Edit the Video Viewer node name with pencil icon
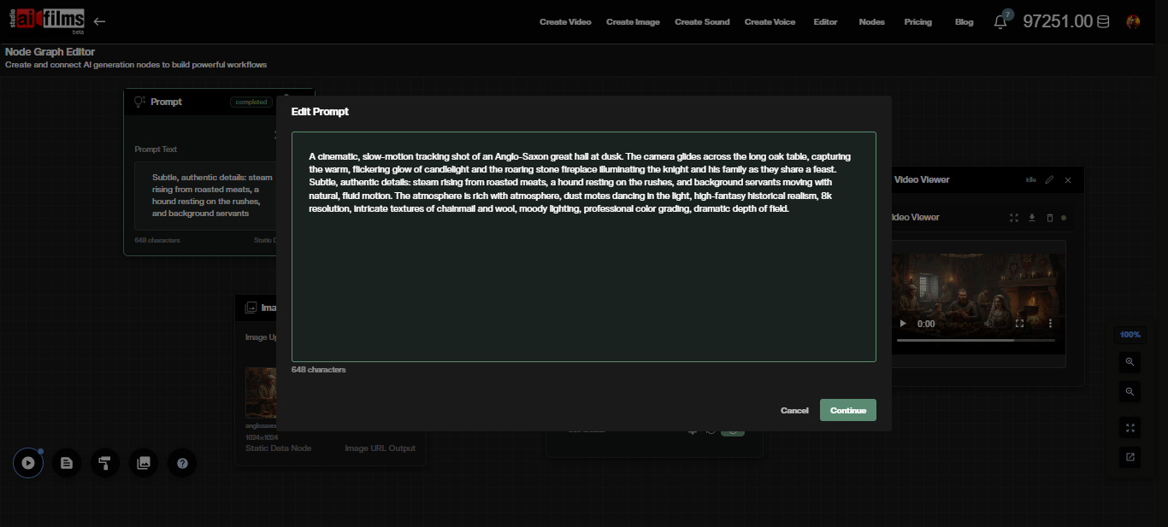Screen dimensions: 1168x527 pyautogui.click(x=1049, y=179)
